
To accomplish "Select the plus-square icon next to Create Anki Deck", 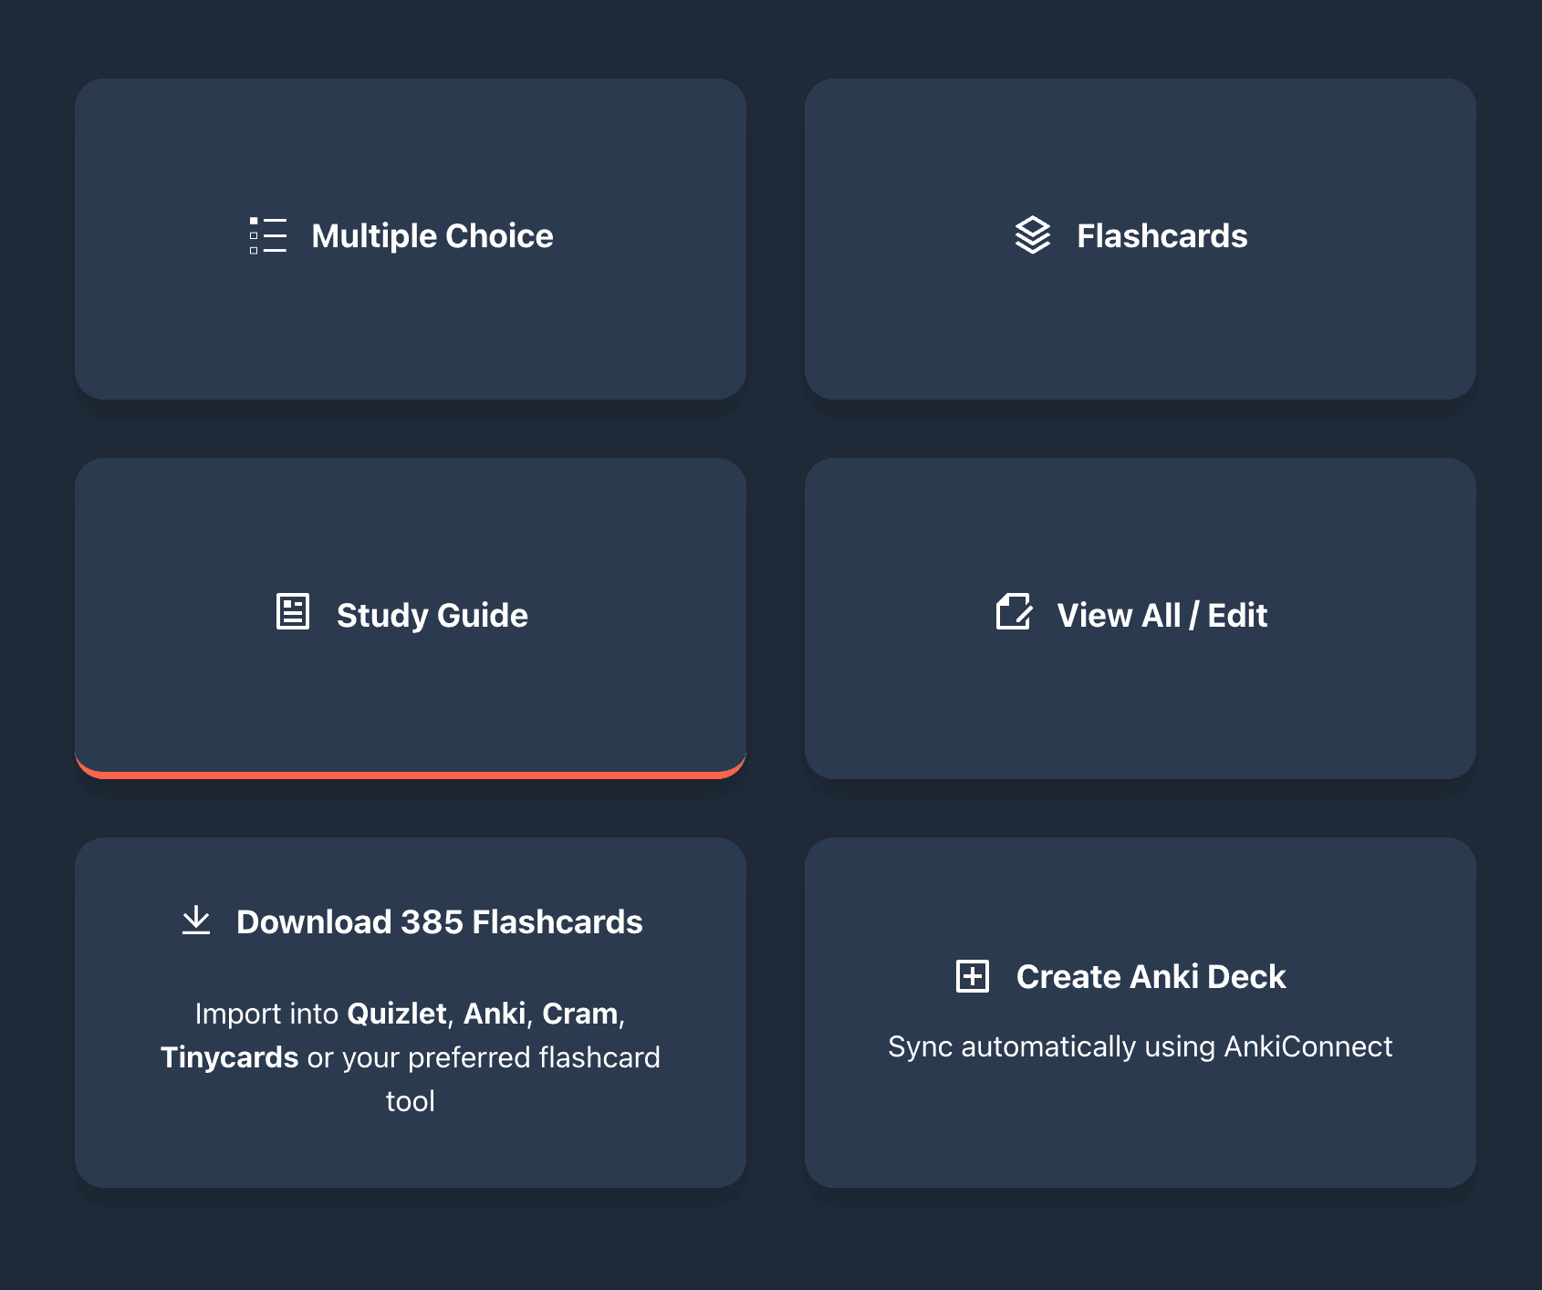I will click(973, 975).
